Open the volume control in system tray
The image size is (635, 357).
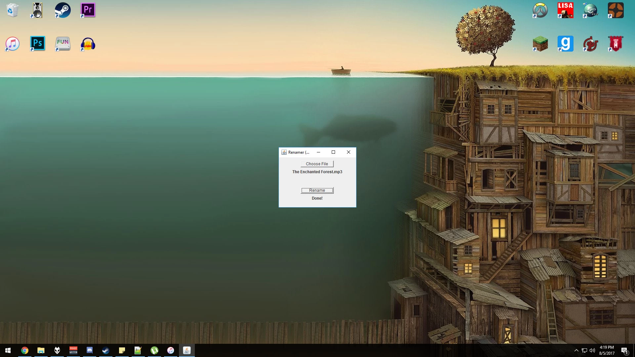[x=592, y=350]
